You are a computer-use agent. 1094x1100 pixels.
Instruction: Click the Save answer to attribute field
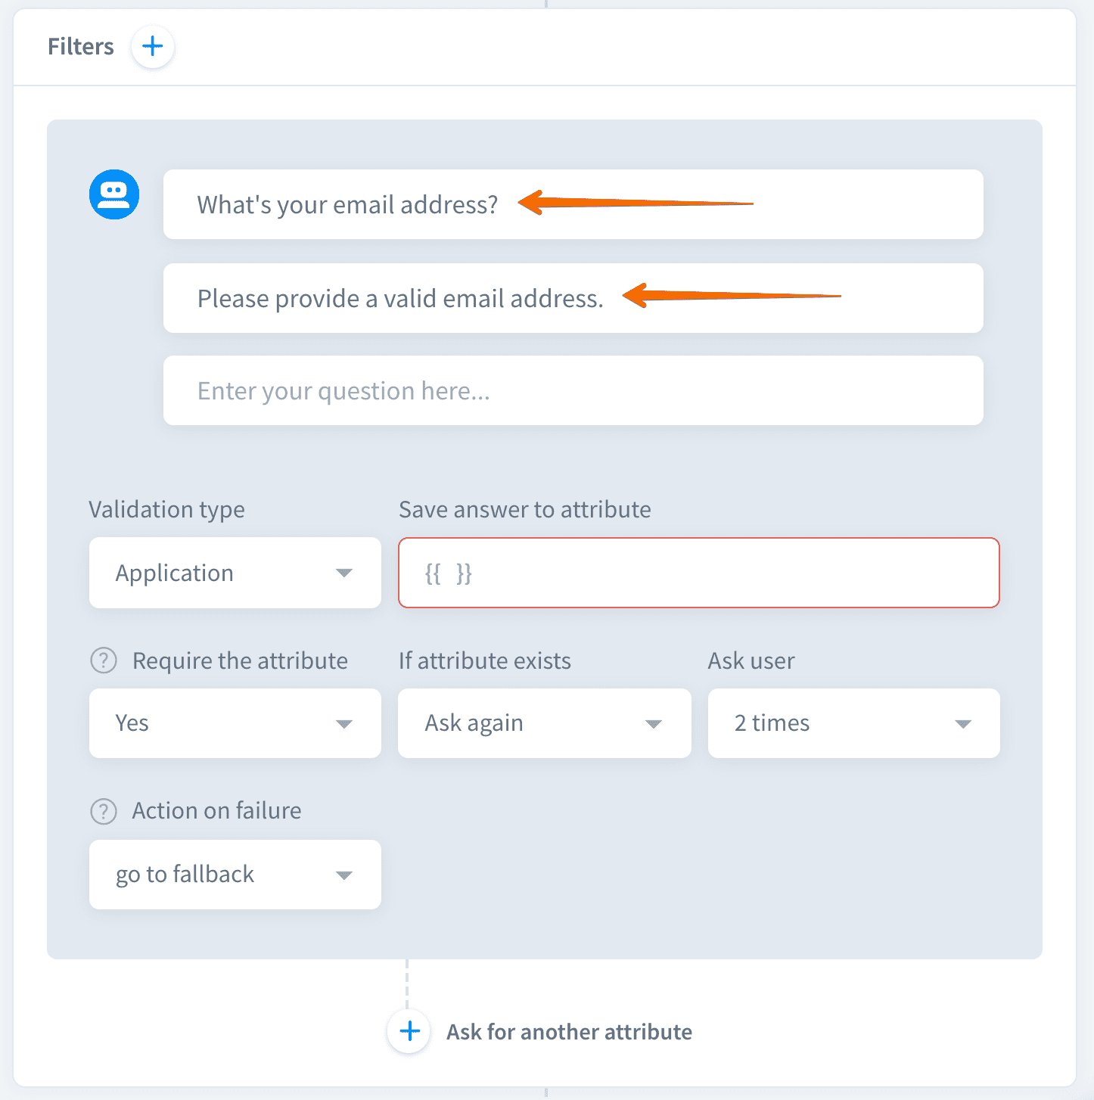click(698, 573)
